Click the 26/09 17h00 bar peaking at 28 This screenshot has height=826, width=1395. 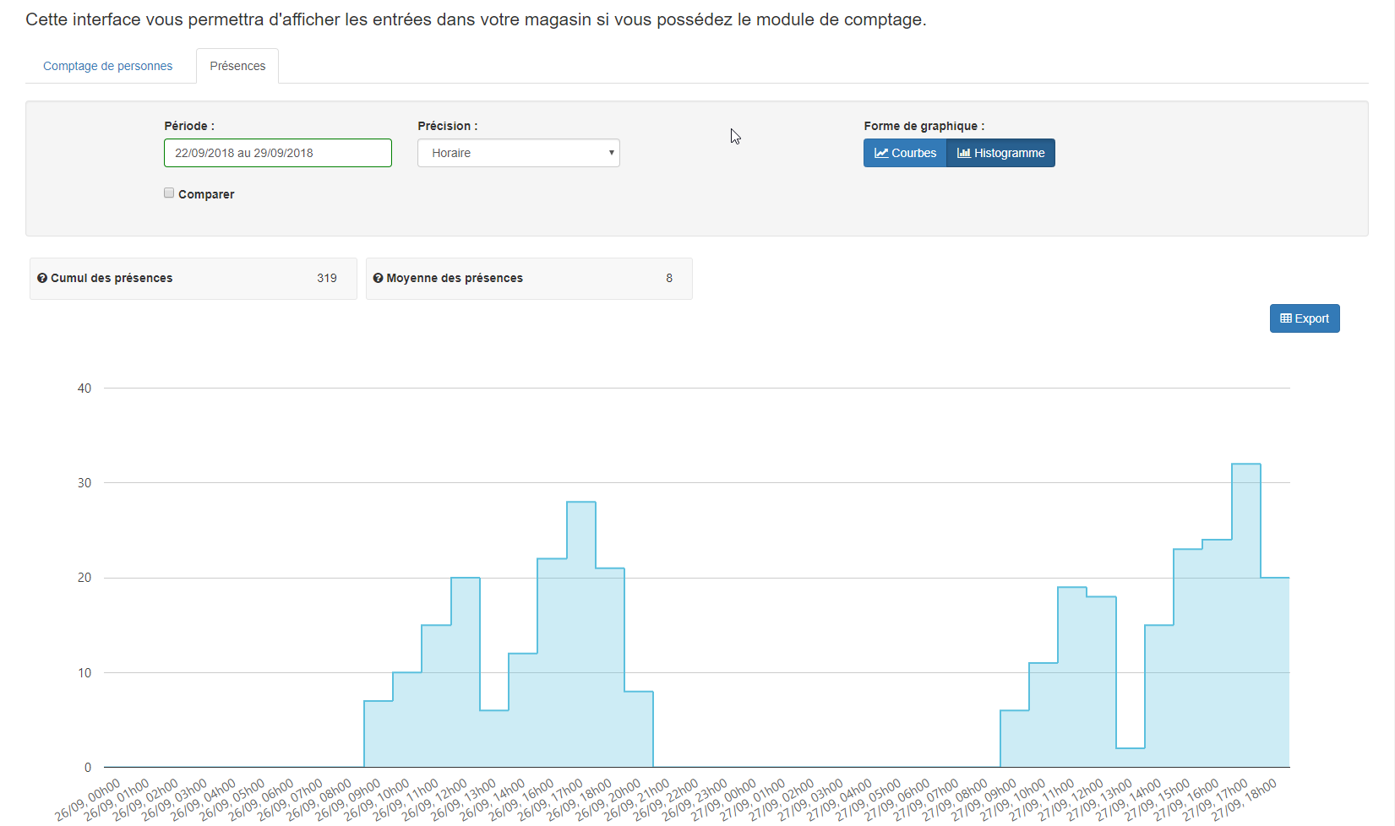581,634
